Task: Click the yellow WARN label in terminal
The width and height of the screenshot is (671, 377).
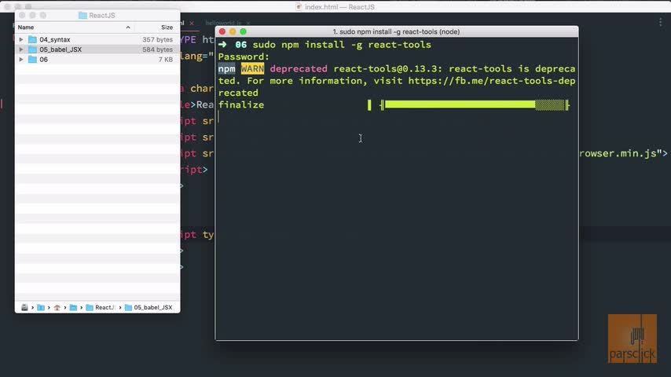Action: pyautogui.click(x=252, y=69)
